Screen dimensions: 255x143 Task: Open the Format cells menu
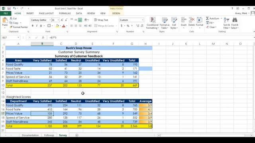pos(199,23)
